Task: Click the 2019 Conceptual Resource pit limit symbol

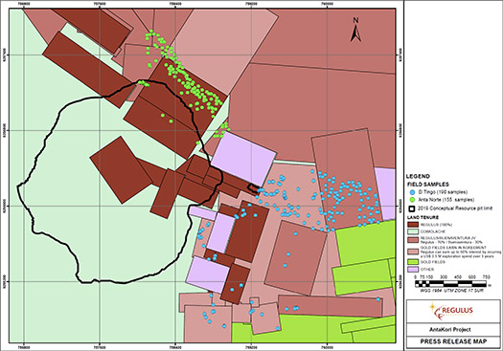Action: (412, 208)
